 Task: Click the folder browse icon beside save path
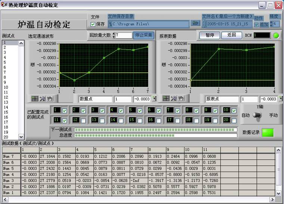(x=195, y=24)
